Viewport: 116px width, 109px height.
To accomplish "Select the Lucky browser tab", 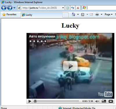I will [41, 15].
